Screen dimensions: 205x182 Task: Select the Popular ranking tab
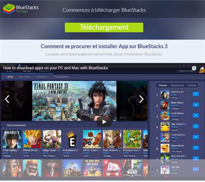163,85
